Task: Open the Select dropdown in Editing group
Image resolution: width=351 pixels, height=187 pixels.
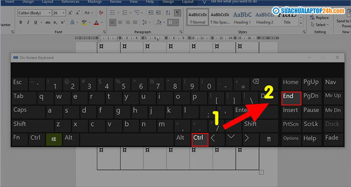Action: click(320, 25)
